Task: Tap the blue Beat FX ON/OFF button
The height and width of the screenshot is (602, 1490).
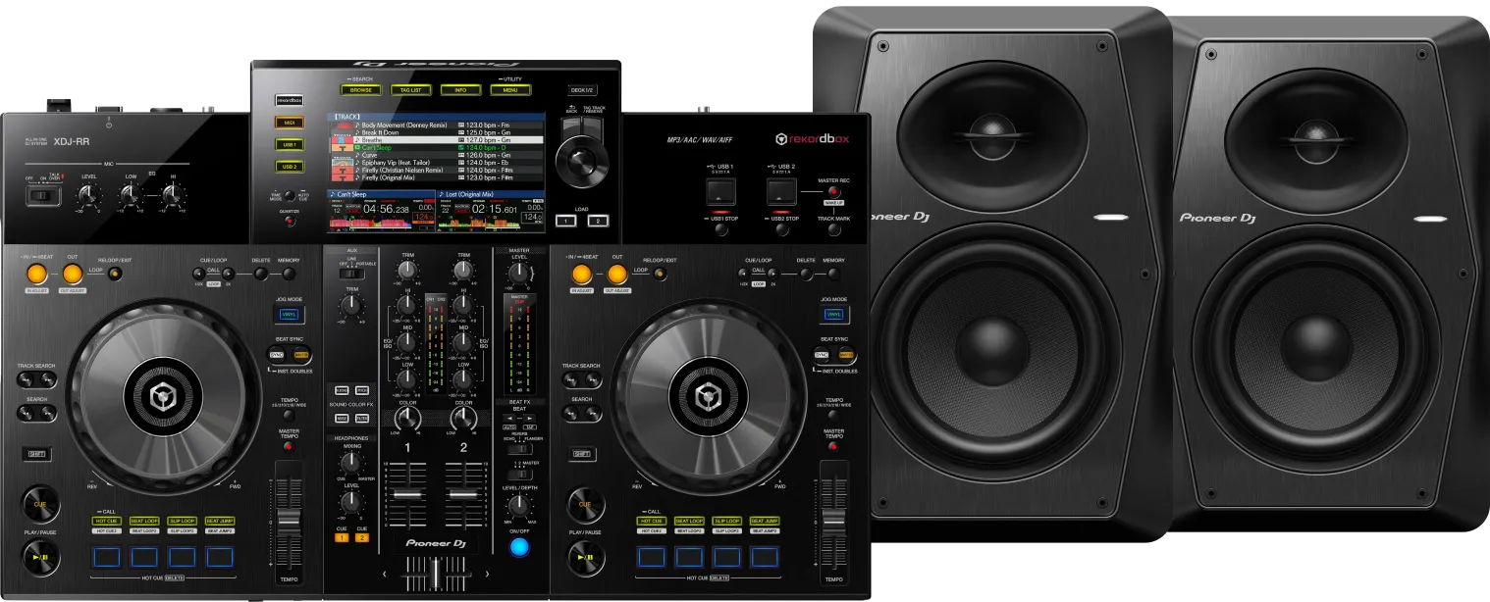Action: (519, 546)
